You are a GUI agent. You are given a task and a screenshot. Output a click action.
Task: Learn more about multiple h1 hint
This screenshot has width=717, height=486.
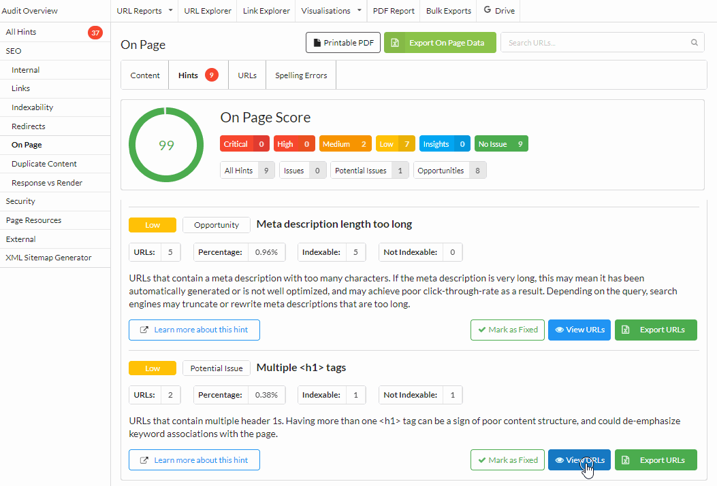pos(194,460)
